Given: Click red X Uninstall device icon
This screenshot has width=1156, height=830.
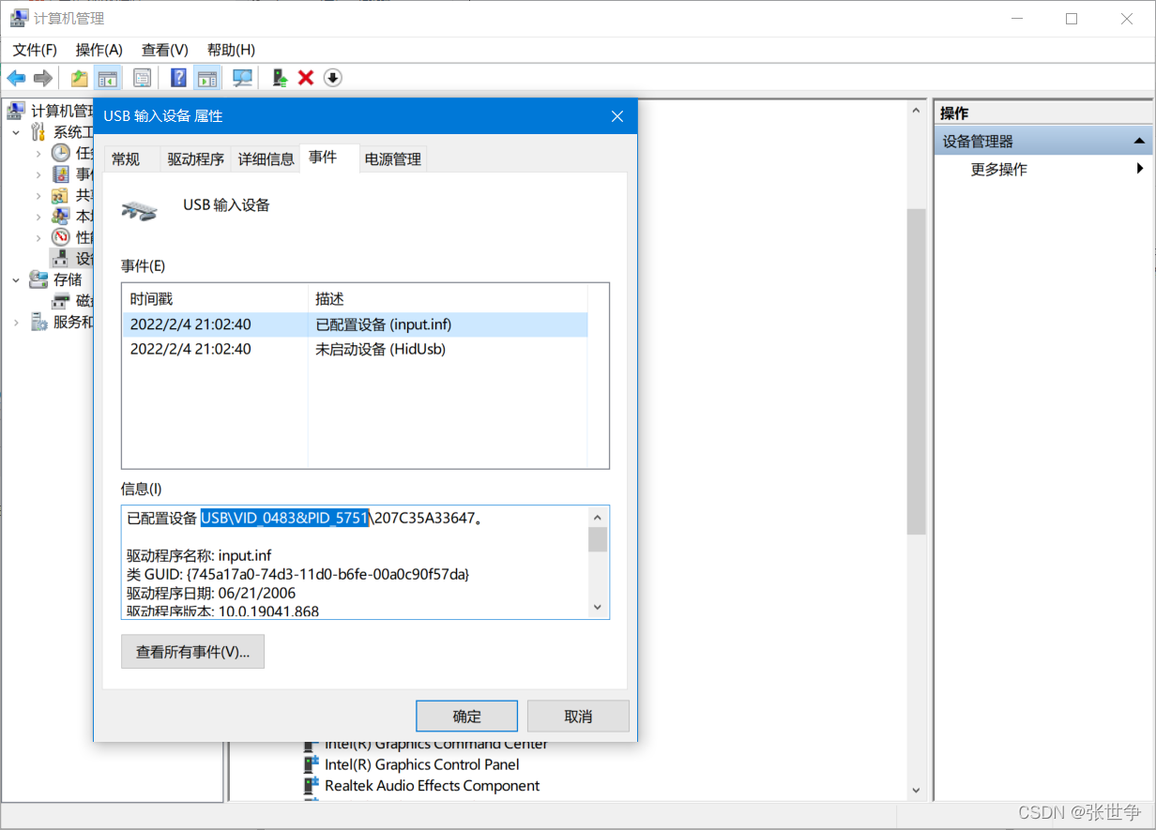Looking at the screenshot, I should point(306,78).
